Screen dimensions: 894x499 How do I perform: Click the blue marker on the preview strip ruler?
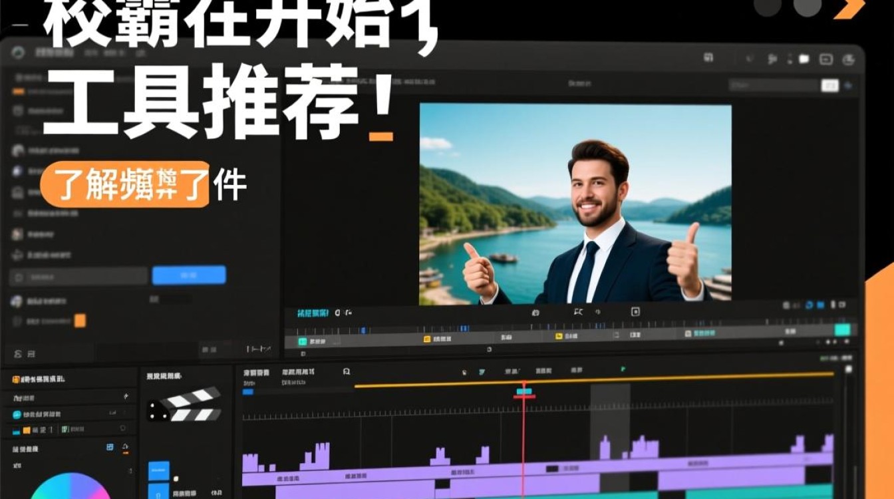tap(363, 330)
